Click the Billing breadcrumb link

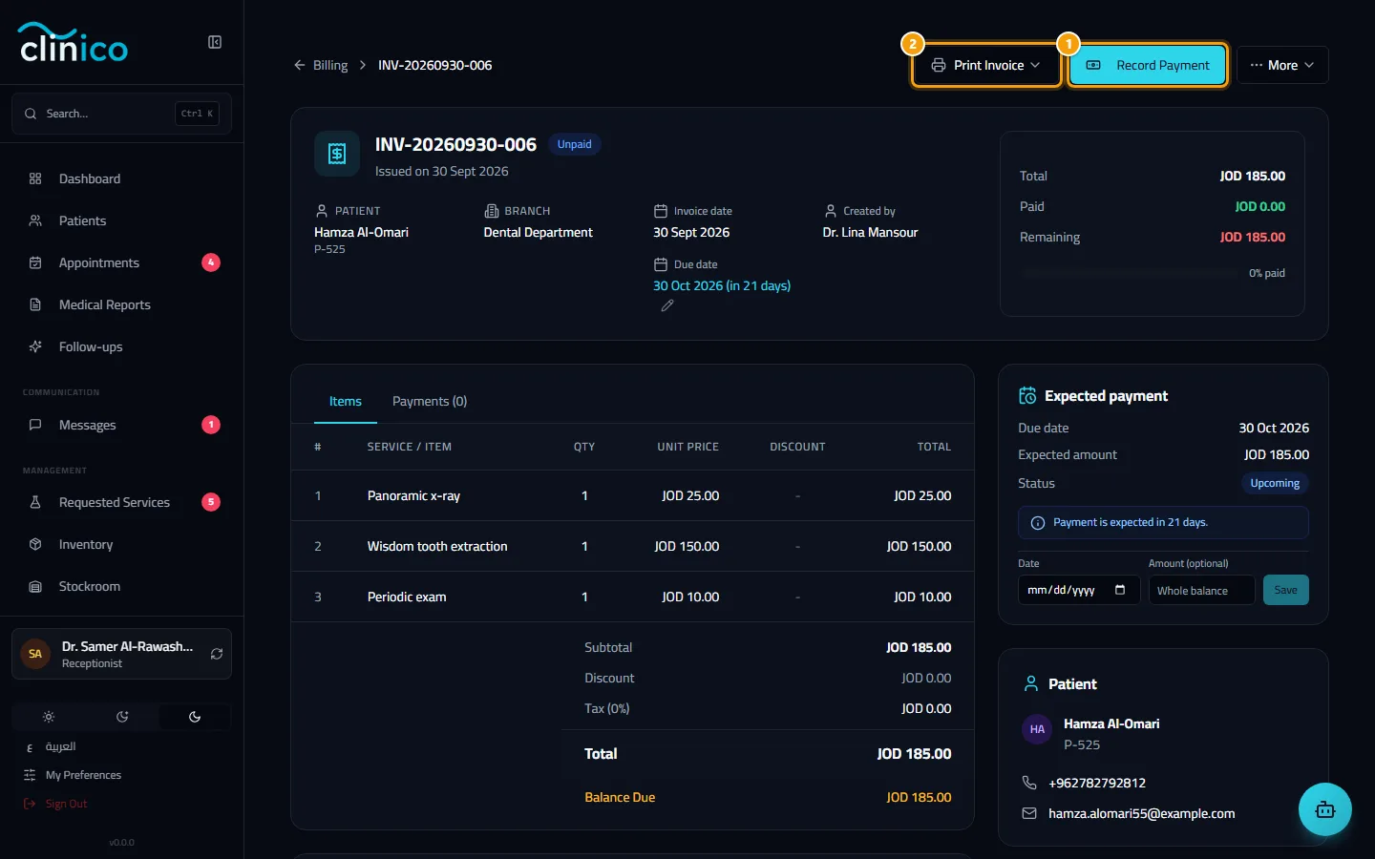point(330,65)
